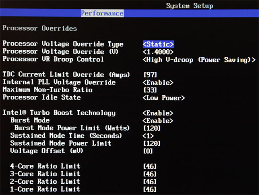Click the Sustained Mode Time (Seconds) label

point(66,136)
